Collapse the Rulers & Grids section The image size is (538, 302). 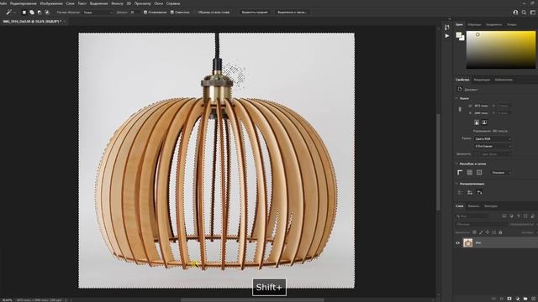pyautogui.click(x=456, y=164)
